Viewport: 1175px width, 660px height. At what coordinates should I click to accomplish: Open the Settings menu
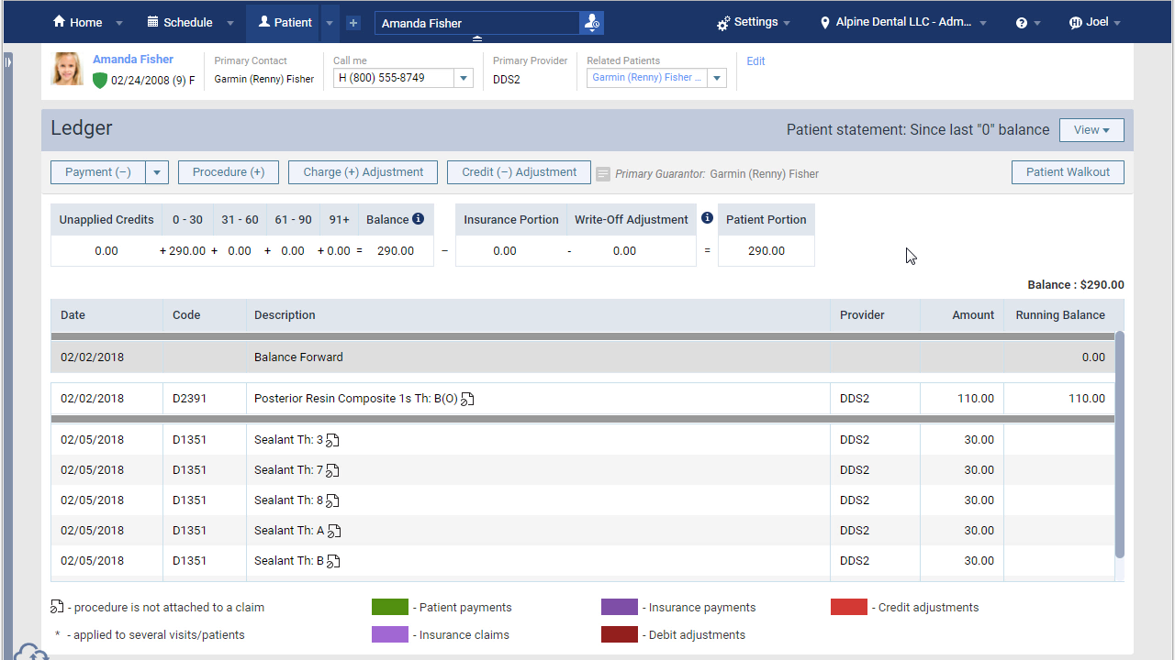(x=755, y=22)
